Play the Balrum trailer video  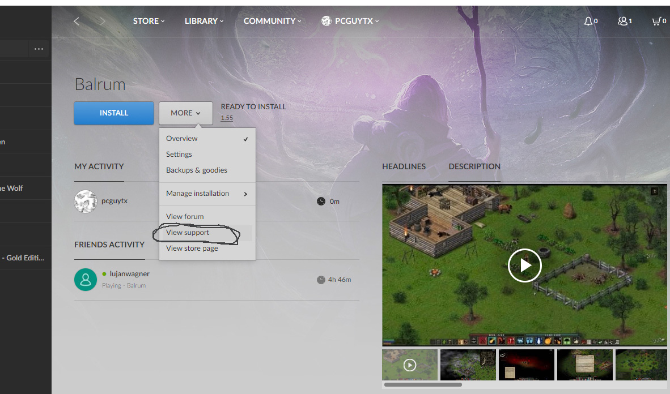pyautogui.click(x=525, y=265)
